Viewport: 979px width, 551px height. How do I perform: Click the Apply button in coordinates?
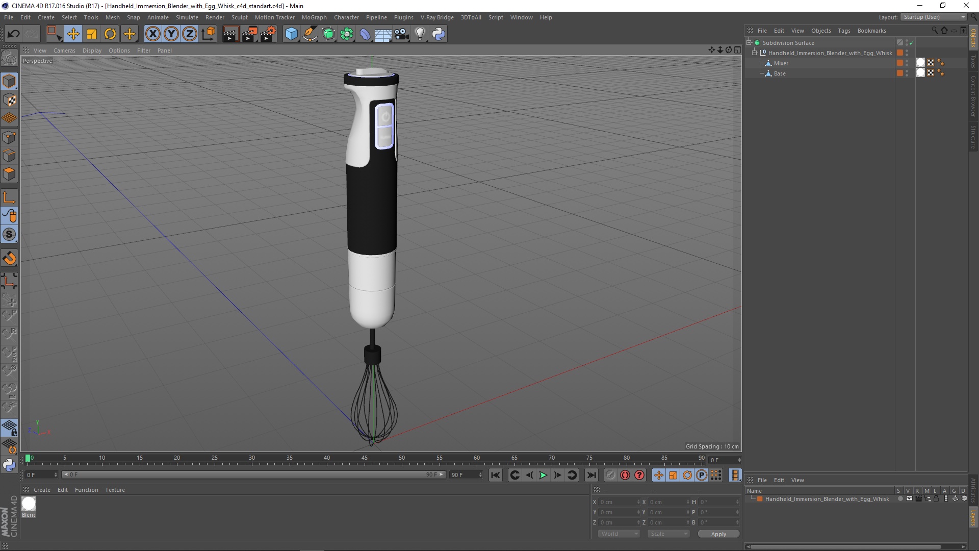click(718, 534)
